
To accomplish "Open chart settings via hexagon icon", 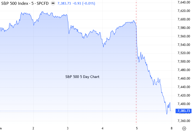I will pos(184,128).
